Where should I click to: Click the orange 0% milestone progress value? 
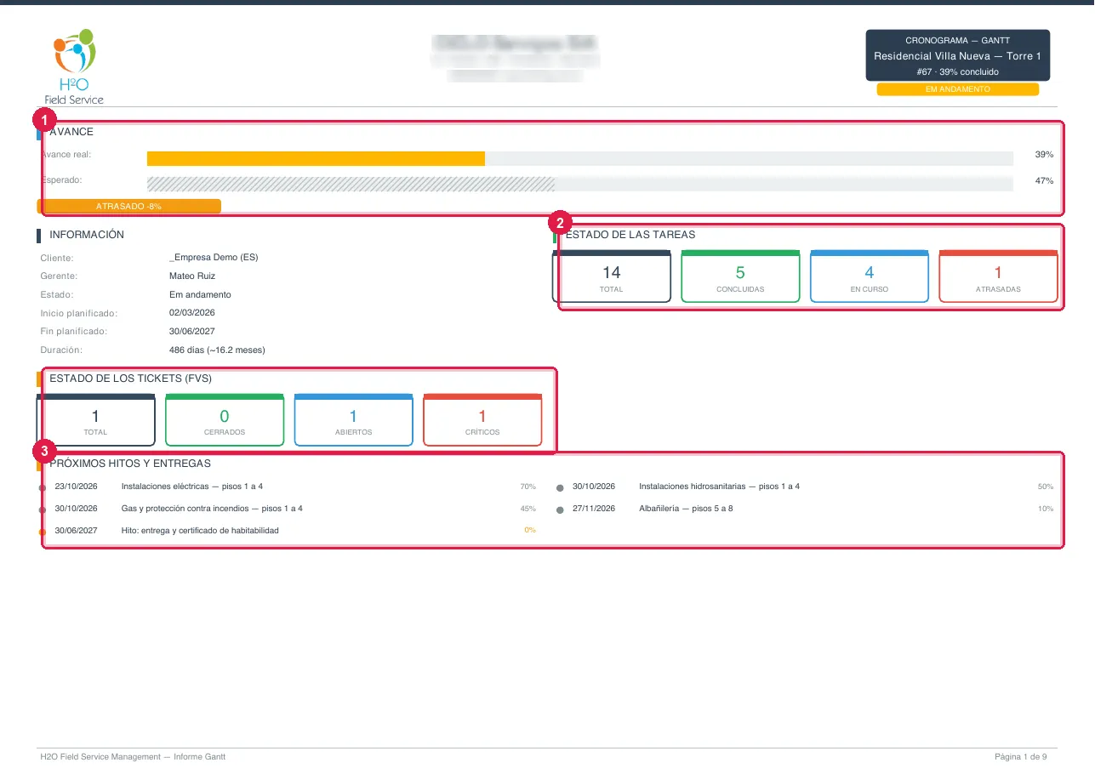click(x=530, y=531)
